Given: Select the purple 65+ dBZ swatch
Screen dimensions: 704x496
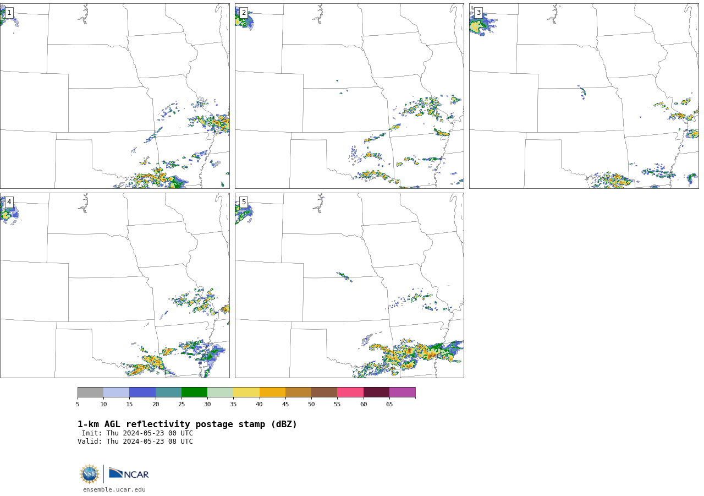Looking at the screenshot, I should click(x=402, y=393).
